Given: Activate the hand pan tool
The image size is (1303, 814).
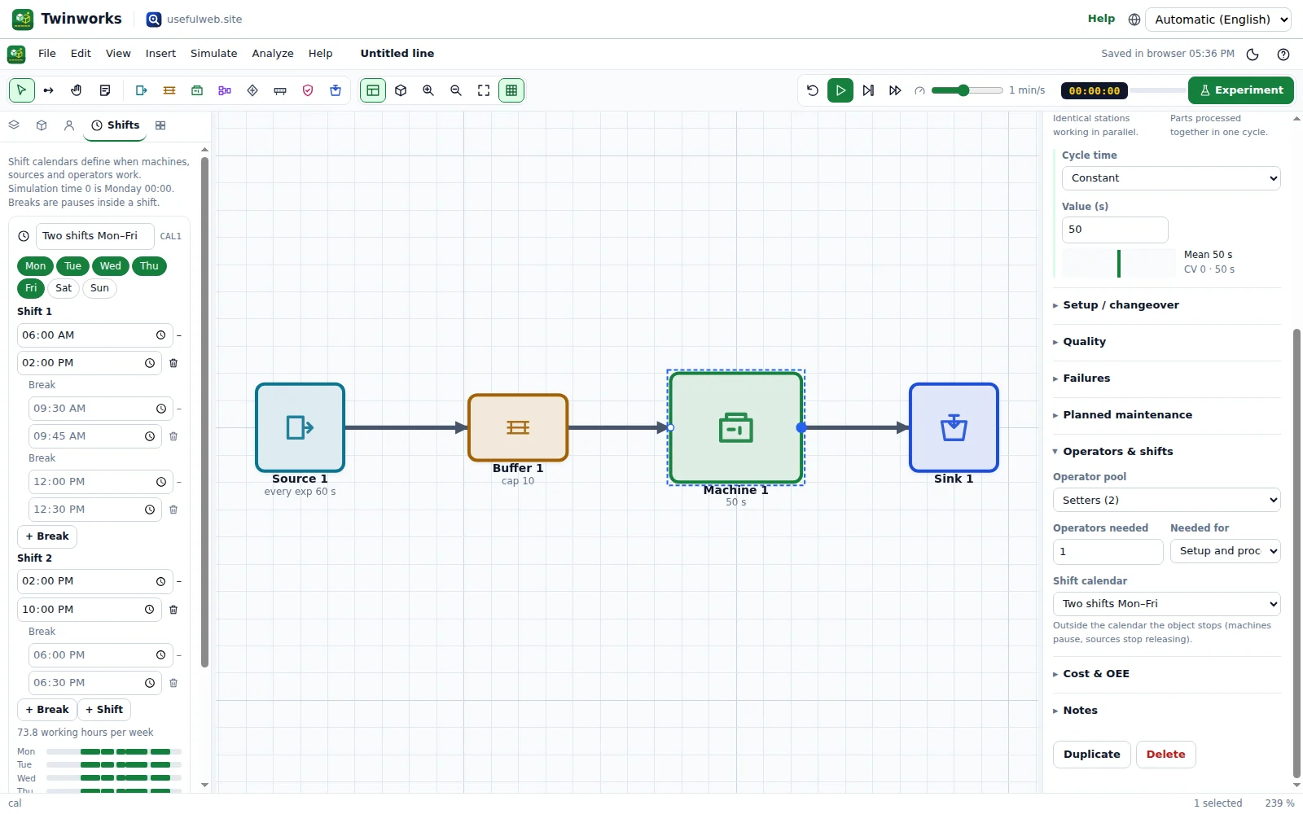Looking at the screenshot, I should tap(77, 90).
